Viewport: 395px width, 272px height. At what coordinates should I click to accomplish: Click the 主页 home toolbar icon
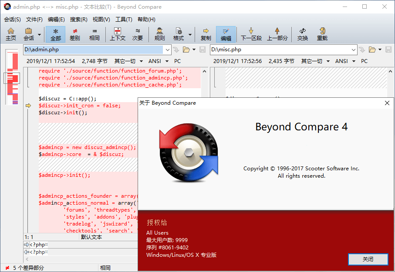11,34
